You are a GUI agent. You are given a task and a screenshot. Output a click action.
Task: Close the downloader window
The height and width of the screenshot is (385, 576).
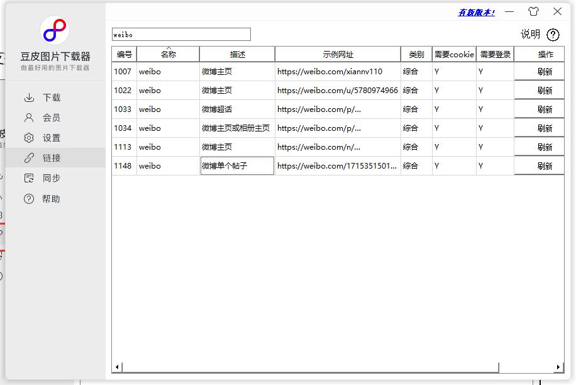tap(557, 12)
